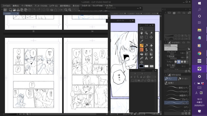
Task: Select transparent checkered color swatch
Action: (151, 66)
